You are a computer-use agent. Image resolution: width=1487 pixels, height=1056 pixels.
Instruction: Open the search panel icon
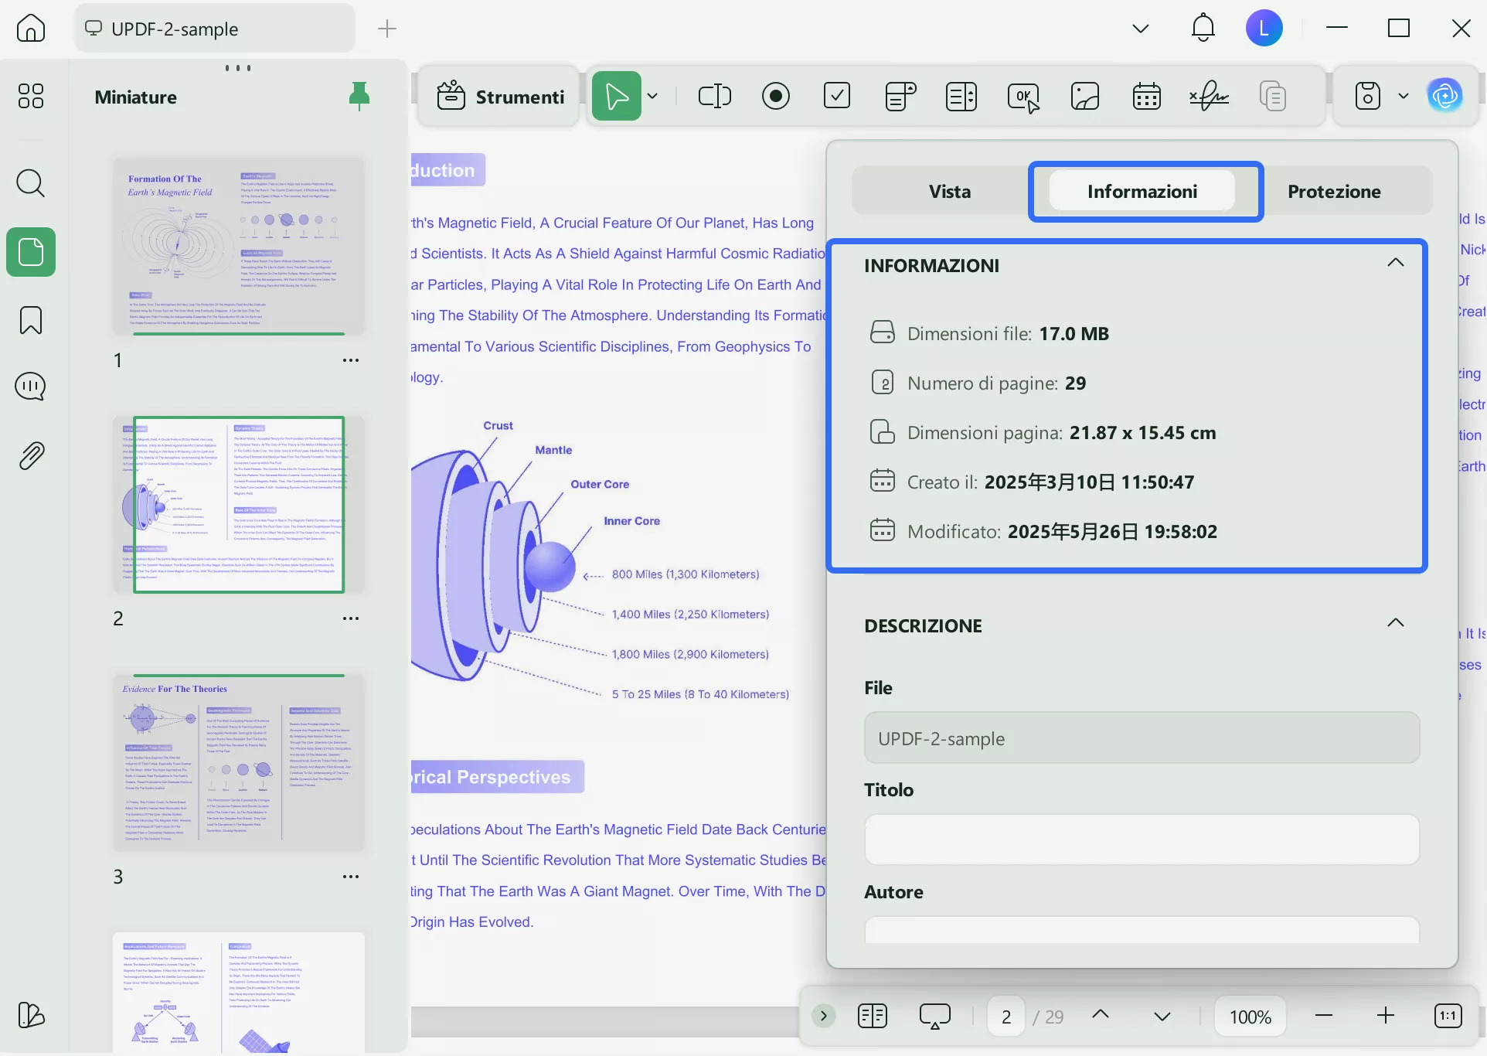tap(31, 184)
